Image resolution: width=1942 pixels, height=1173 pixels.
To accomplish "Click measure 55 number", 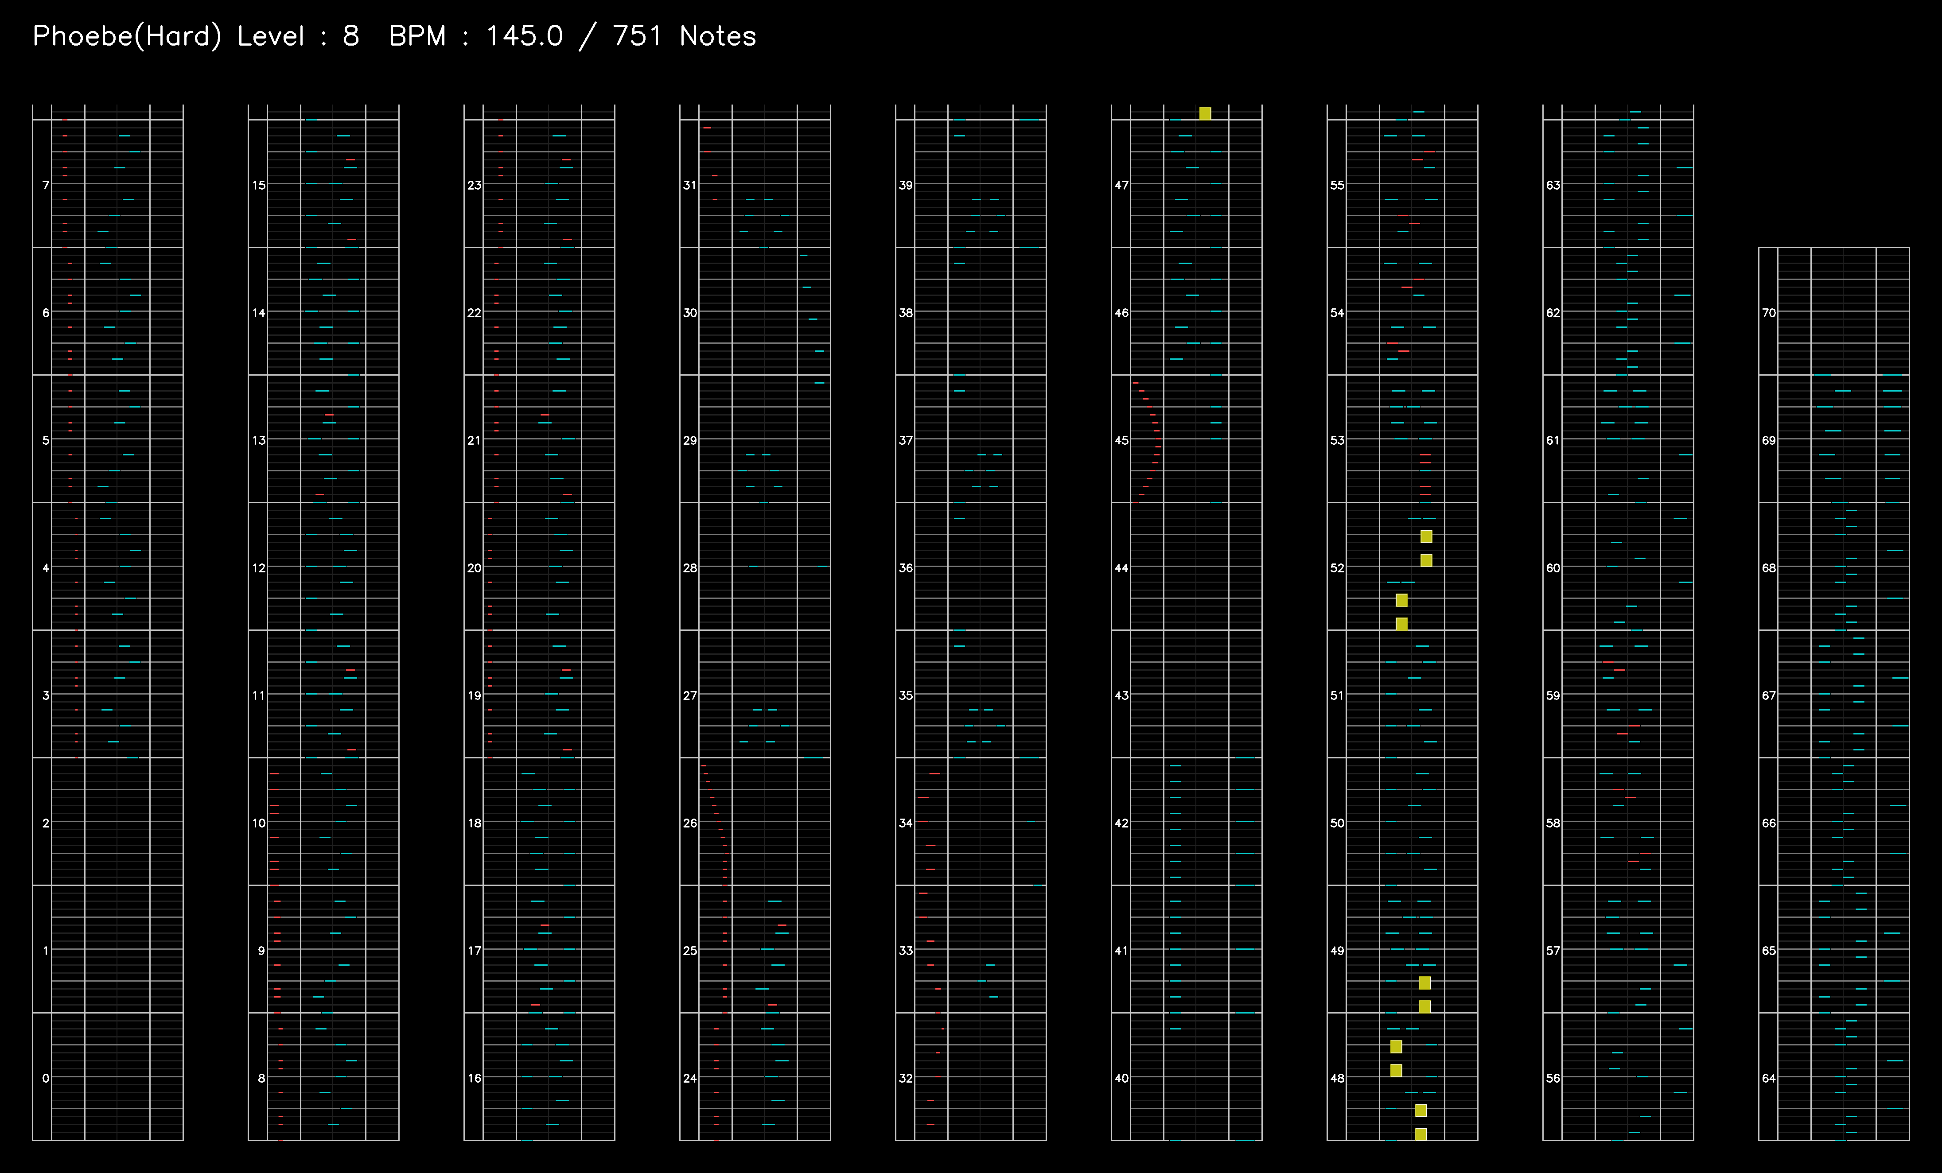I will click(1338, 185).
